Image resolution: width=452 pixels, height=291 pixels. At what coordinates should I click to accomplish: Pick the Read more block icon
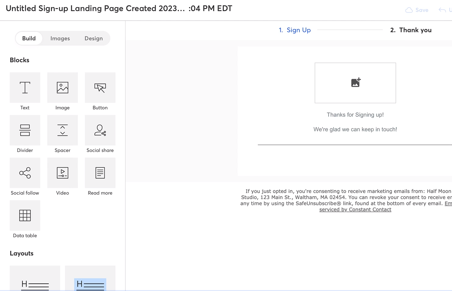click(100, 173)
